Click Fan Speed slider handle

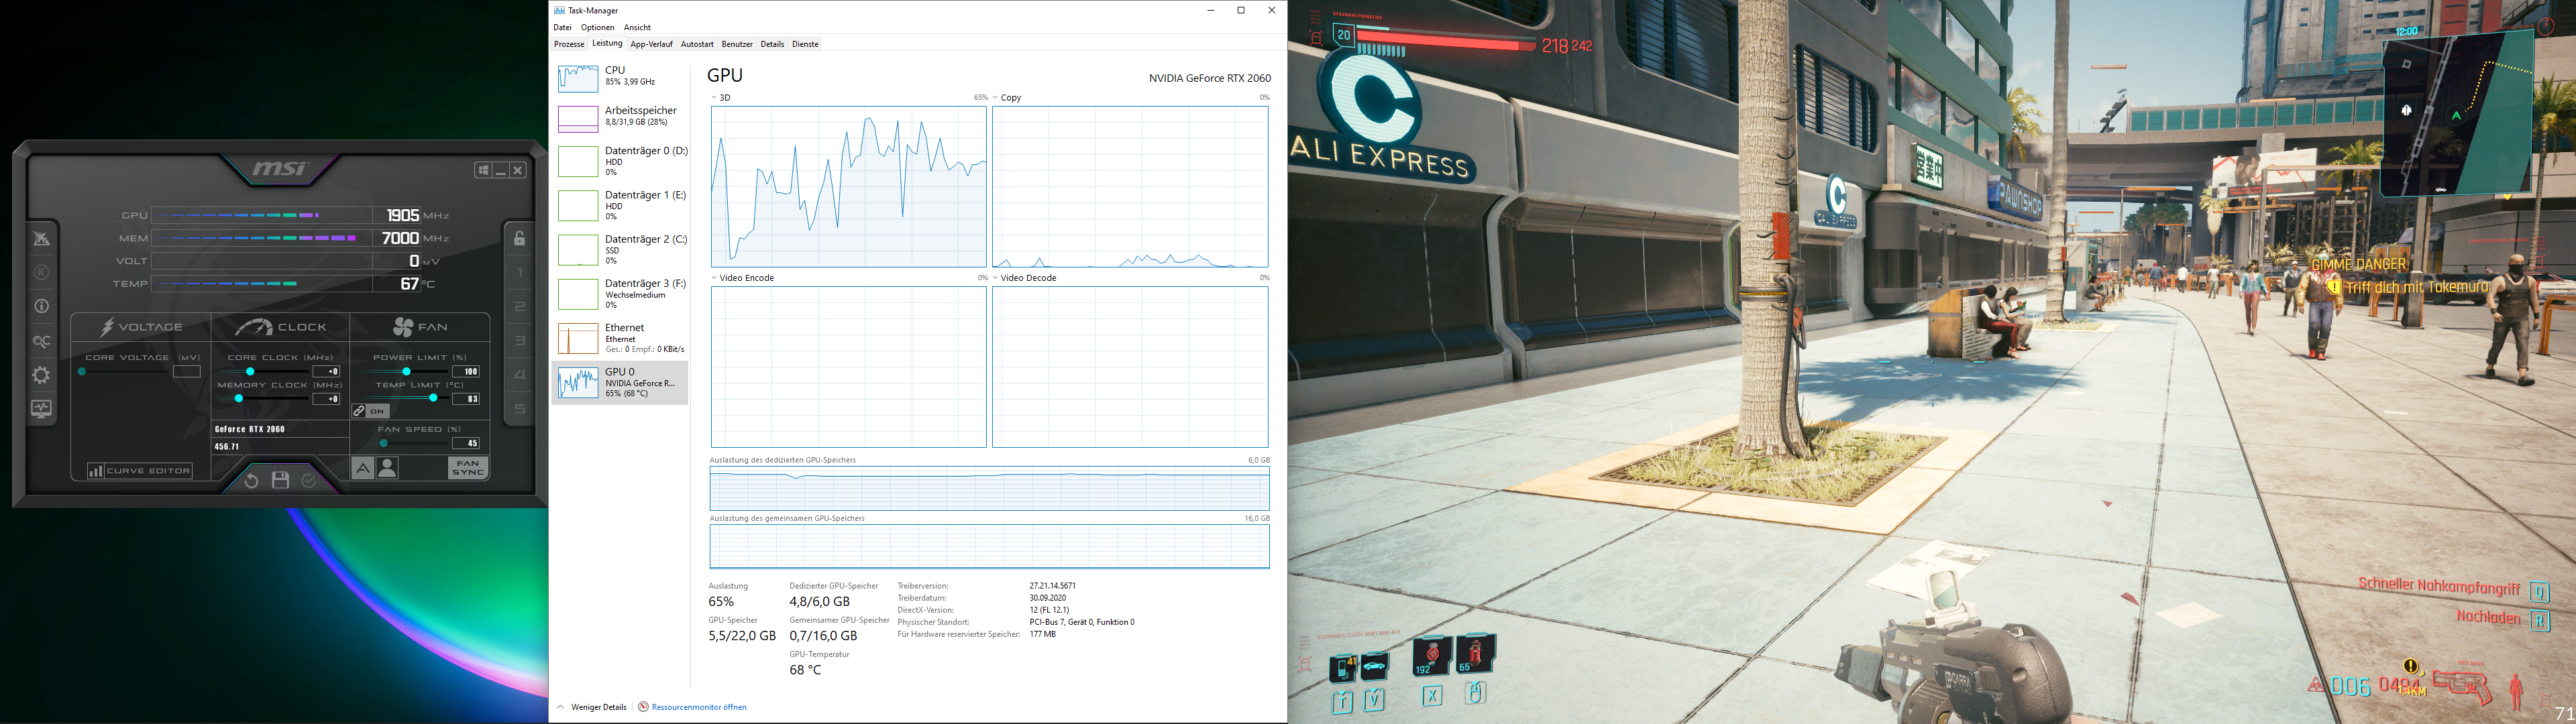[x=384, y=443]
